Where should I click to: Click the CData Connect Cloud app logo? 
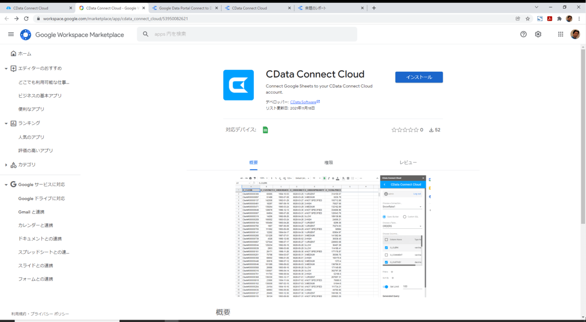click(238, 85)
